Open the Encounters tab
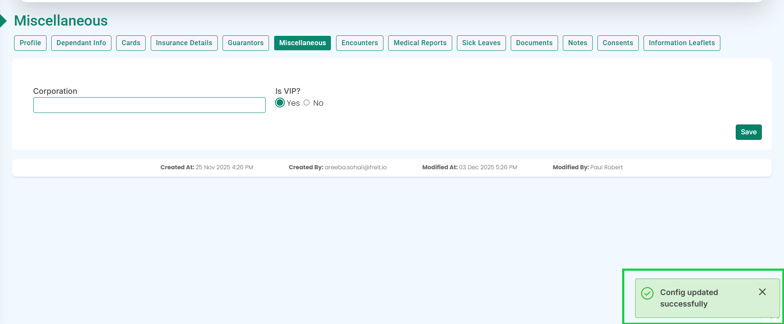Viewport: 784px width, 324px height. point(360,43)
